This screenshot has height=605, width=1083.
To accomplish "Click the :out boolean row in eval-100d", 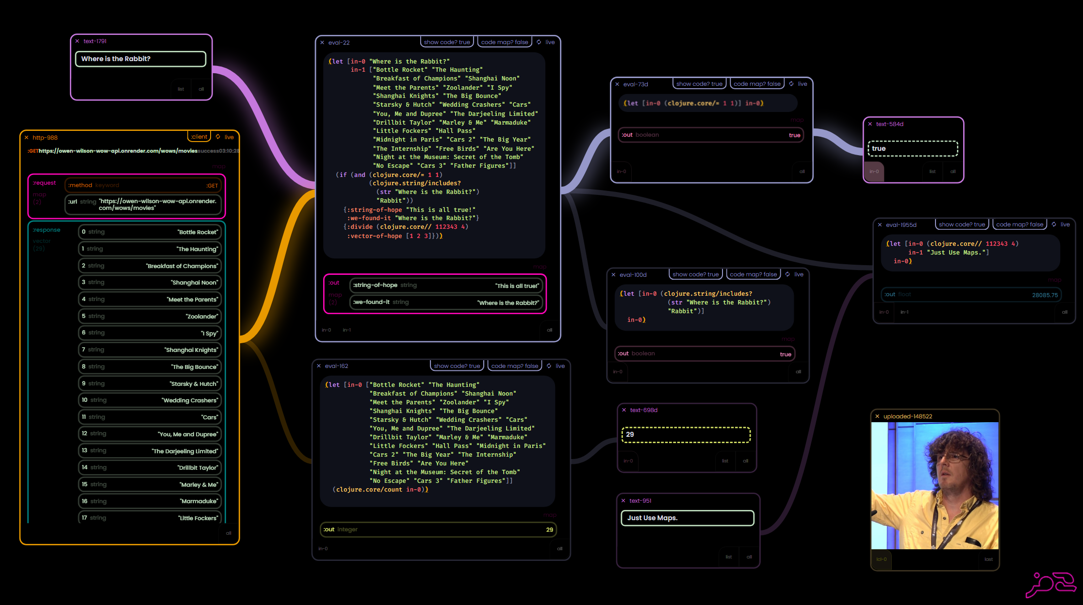I will tap(705, 354).
